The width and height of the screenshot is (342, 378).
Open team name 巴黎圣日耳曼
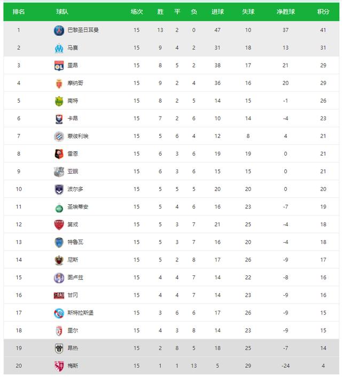coord(83,30)
